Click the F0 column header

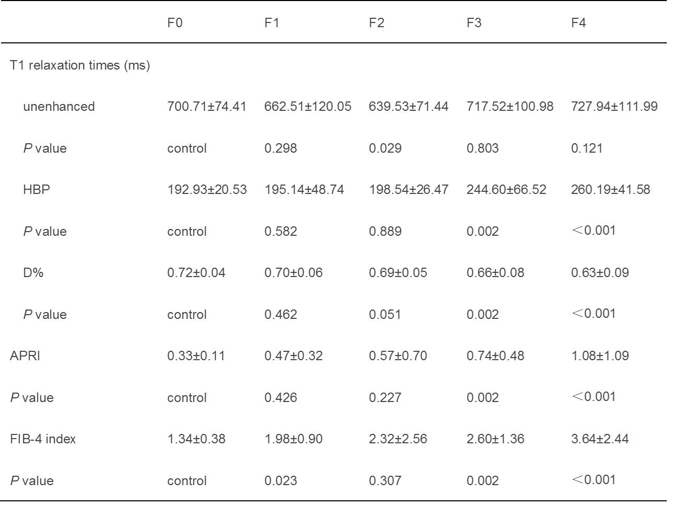(x=175, y=23)
